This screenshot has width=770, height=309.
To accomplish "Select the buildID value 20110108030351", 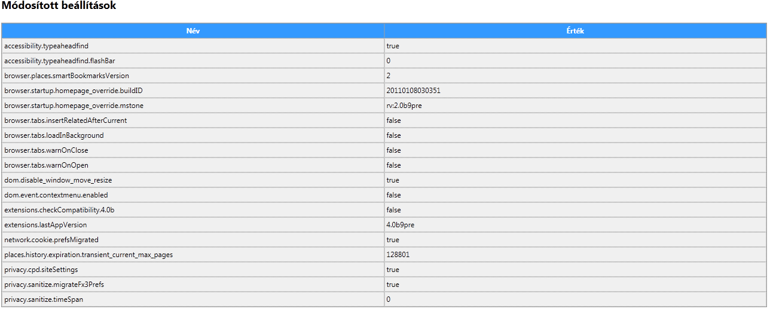I will click(413, 91).
